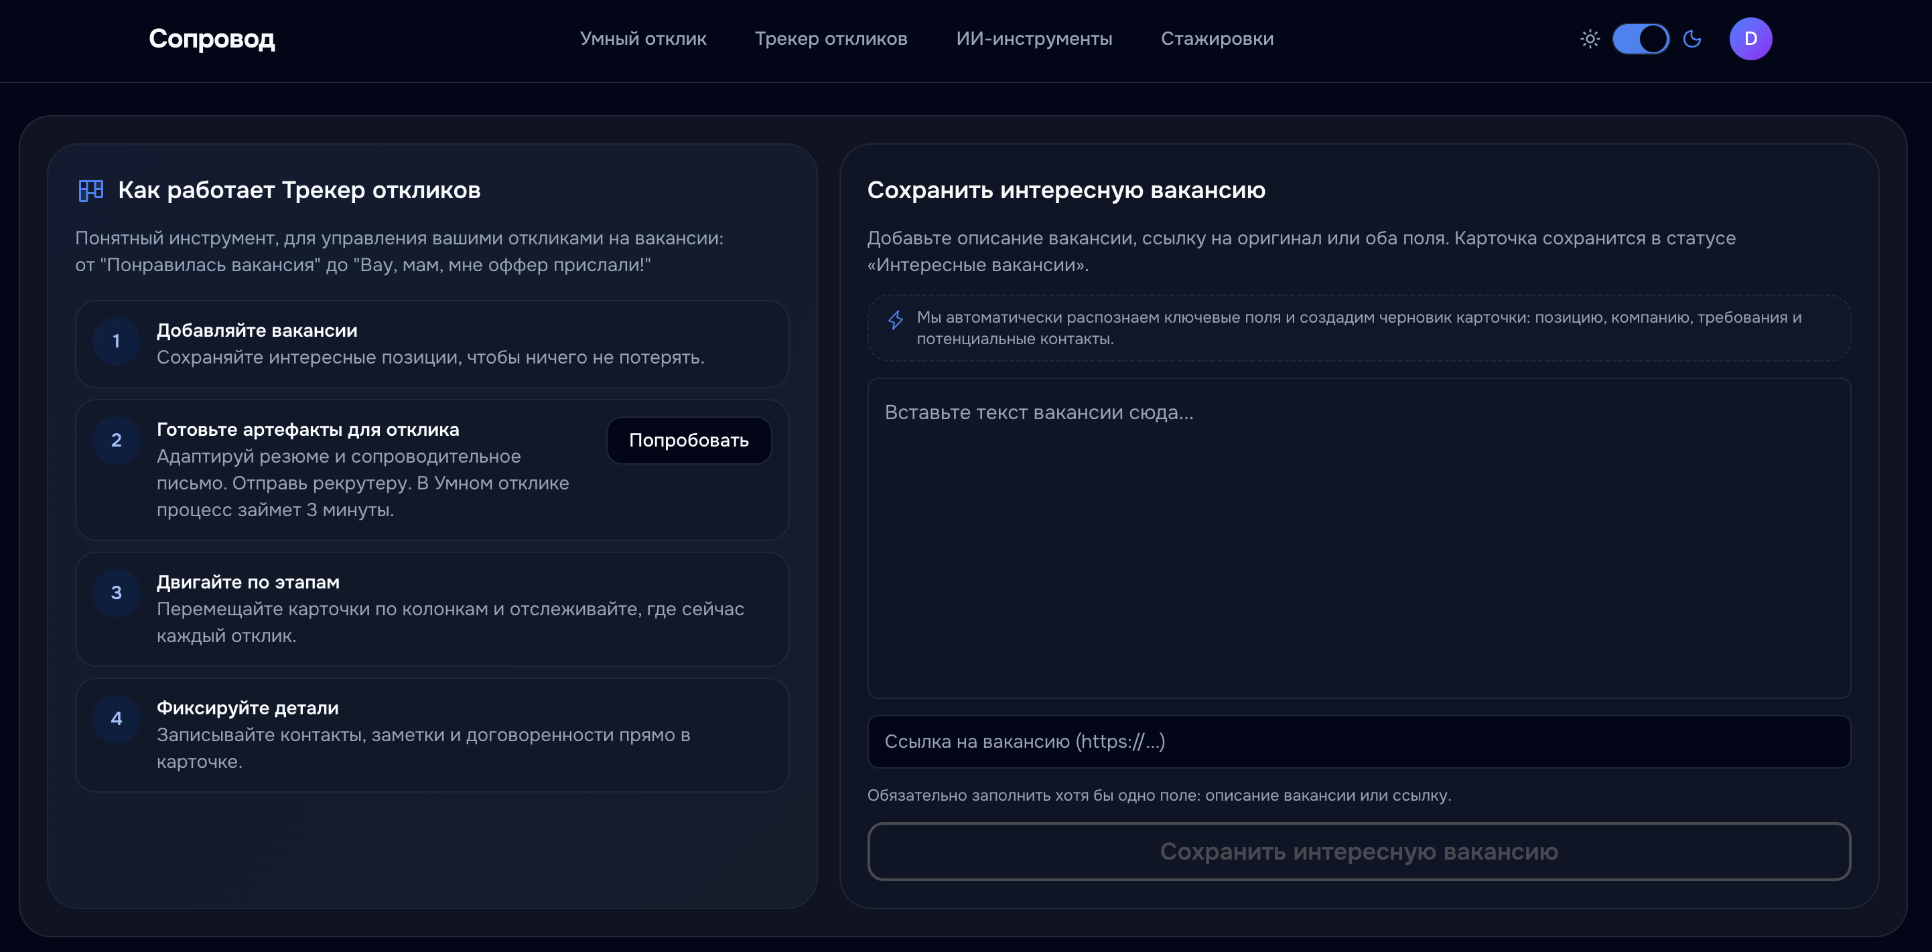Viewport: 1932px width, 952px height.
Task: Click the moon icon in header
Action: pyautogui.click(x=1692, y=39)
